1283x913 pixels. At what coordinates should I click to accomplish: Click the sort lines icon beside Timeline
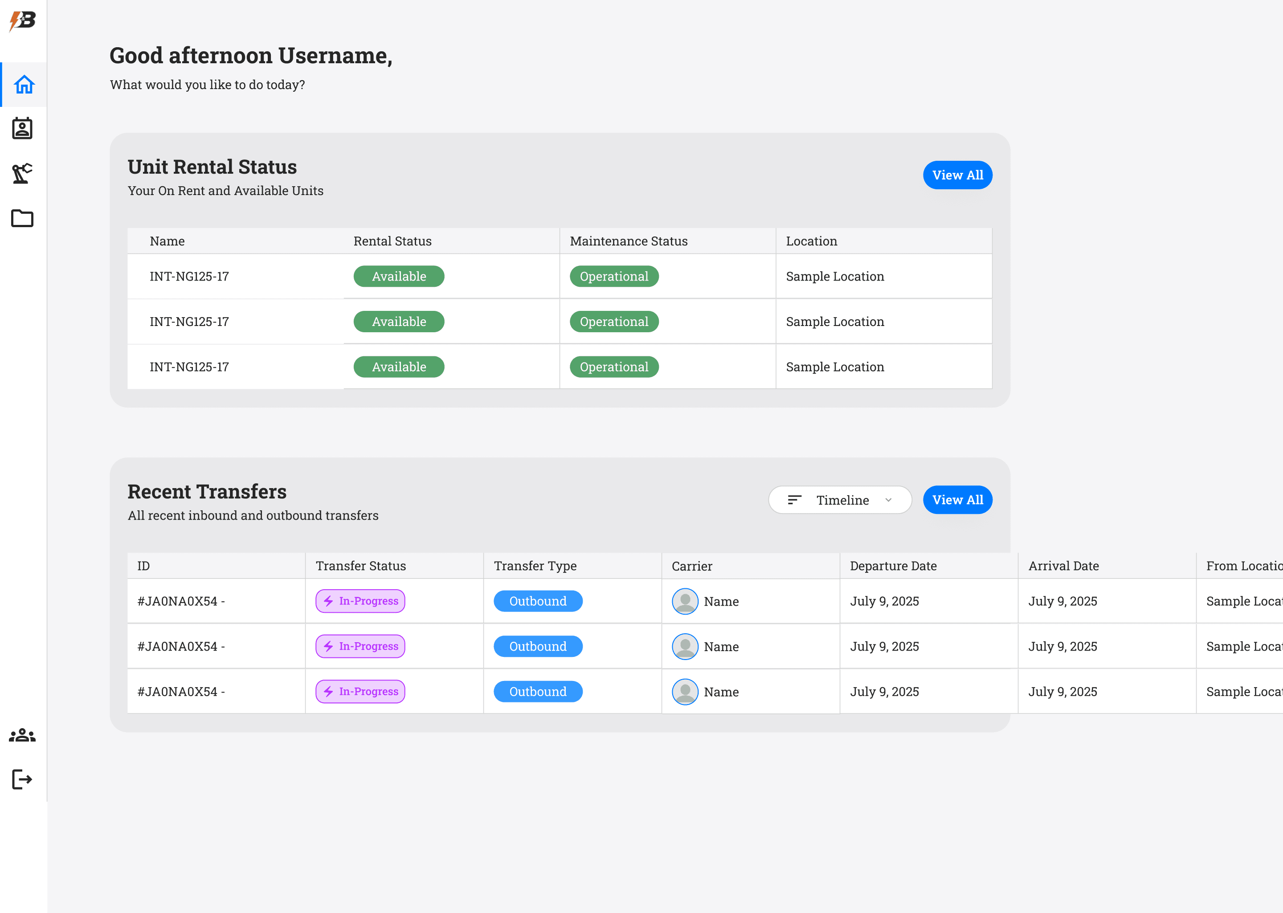pyautogui.click(x=794, y=500)
